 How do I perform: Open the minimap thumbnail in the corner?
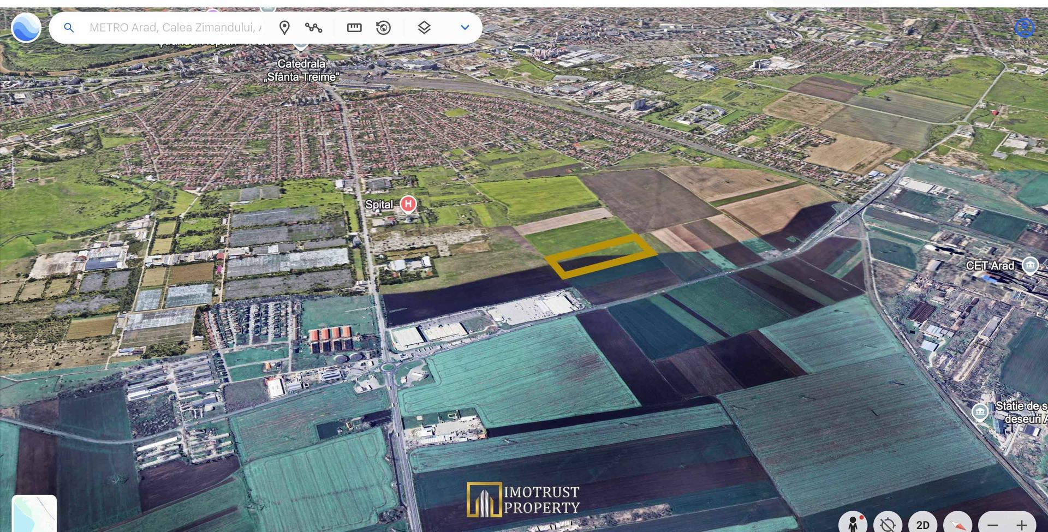click(x=34, y=514)
